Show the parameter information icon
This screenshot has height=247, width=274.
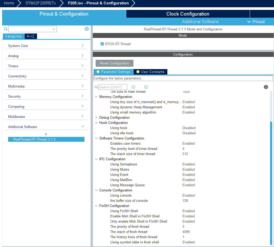point(266,87)
